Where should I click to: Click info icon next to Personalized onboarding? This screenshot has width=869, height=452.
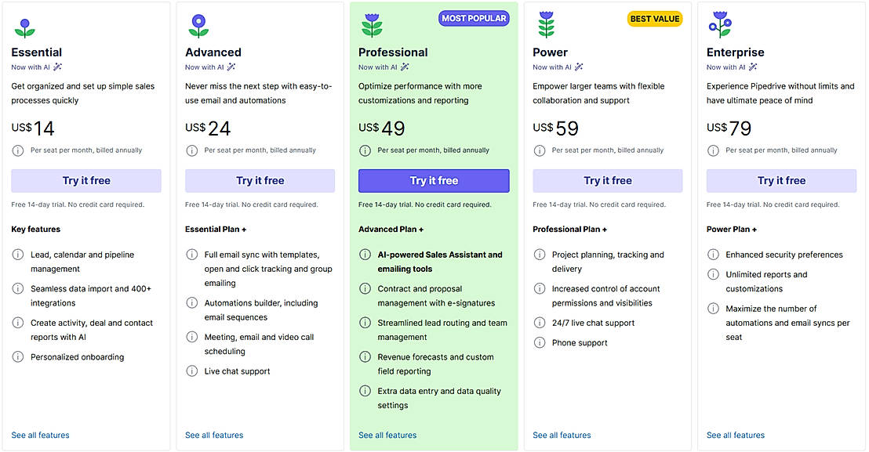[17, 357]
